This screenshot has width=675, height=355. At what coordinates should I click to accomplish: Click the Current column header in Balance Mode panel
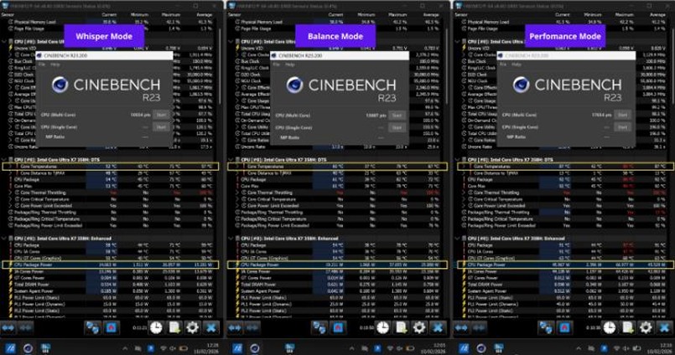[335, 14]
